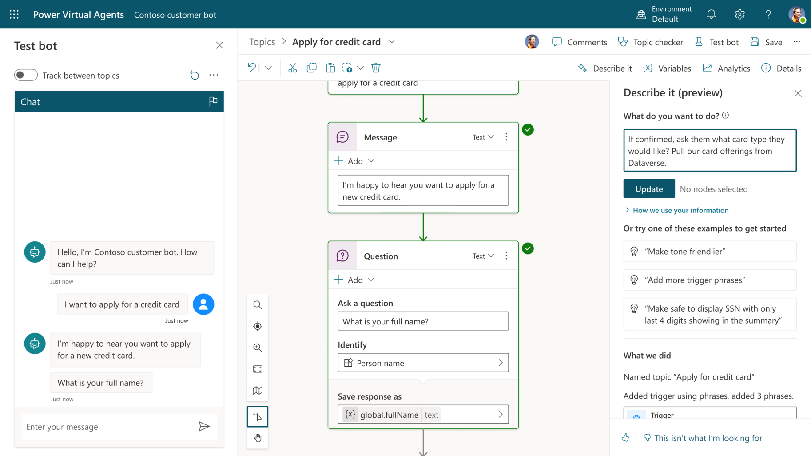
Task: Click the Copy node icon
Action: pyautogui.click(x=311, y=68)
